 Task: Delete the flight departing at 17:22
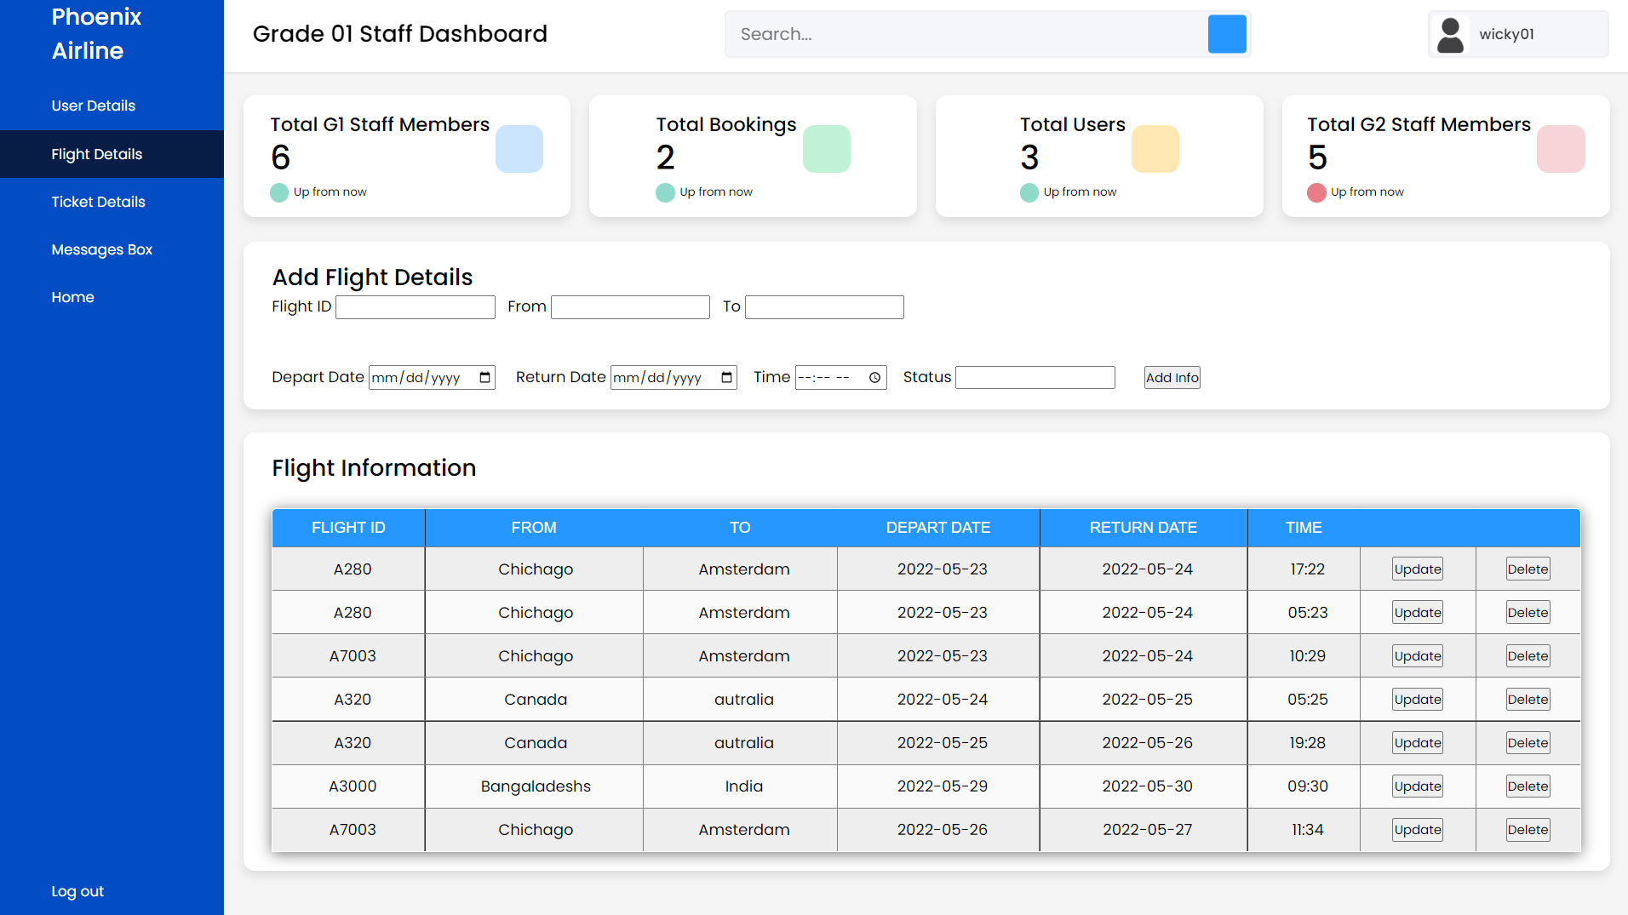1528,569
